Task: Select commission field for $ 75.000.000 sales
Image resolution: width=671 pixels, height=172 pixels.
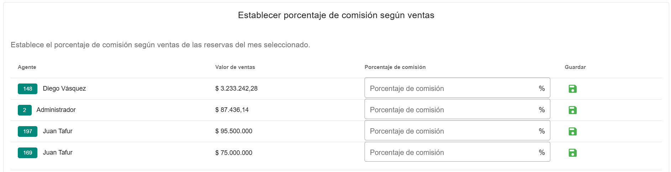Action: [450, 152]
